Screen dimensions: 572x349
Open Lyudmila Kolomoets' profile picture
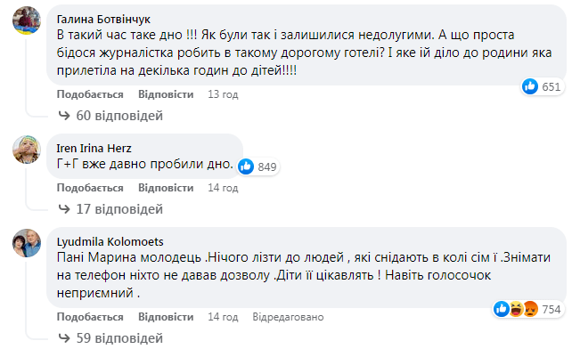point(27,243)
